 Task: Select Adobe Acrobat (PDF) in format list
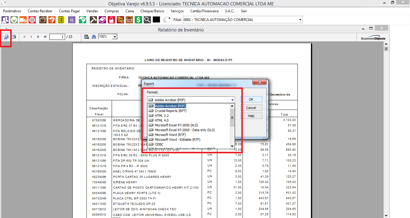189,106
